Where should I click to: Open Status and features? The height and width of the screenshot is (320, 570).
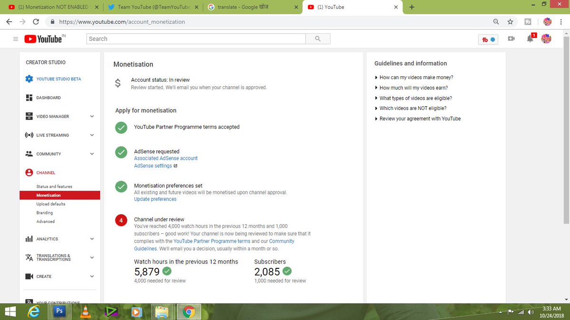tap(54, 186)
